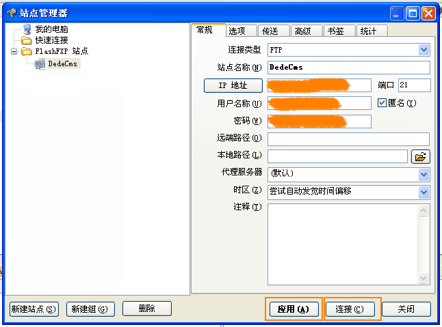
Task: Collapse the FlashFXP 站点 tree node
Action: point(14,51)
